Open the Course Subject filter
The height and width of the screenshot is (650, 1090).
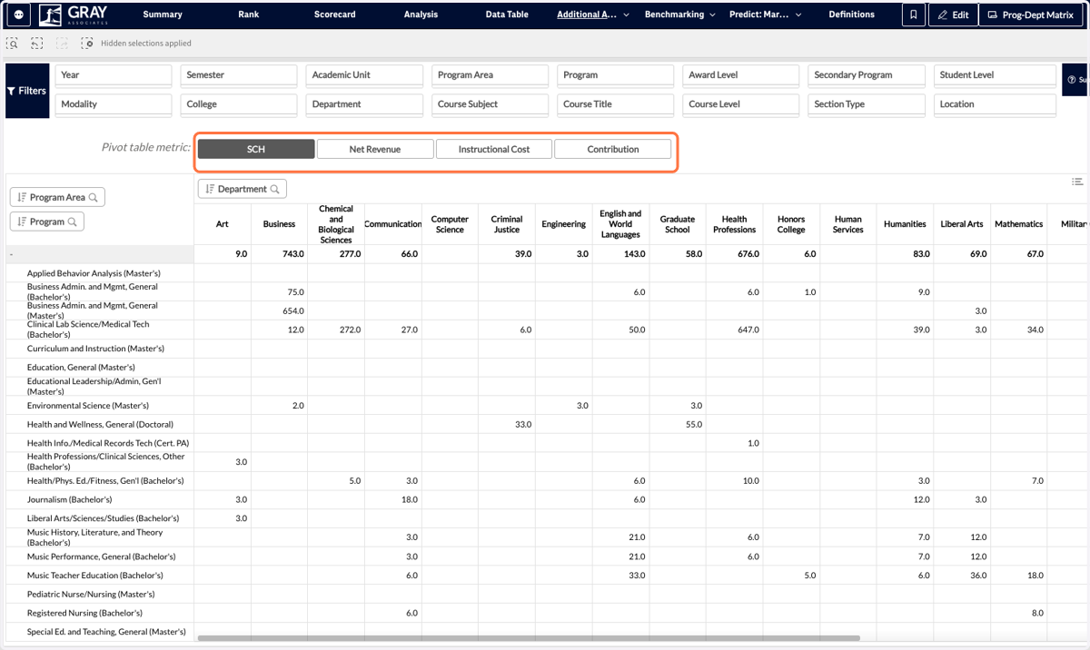490,104
